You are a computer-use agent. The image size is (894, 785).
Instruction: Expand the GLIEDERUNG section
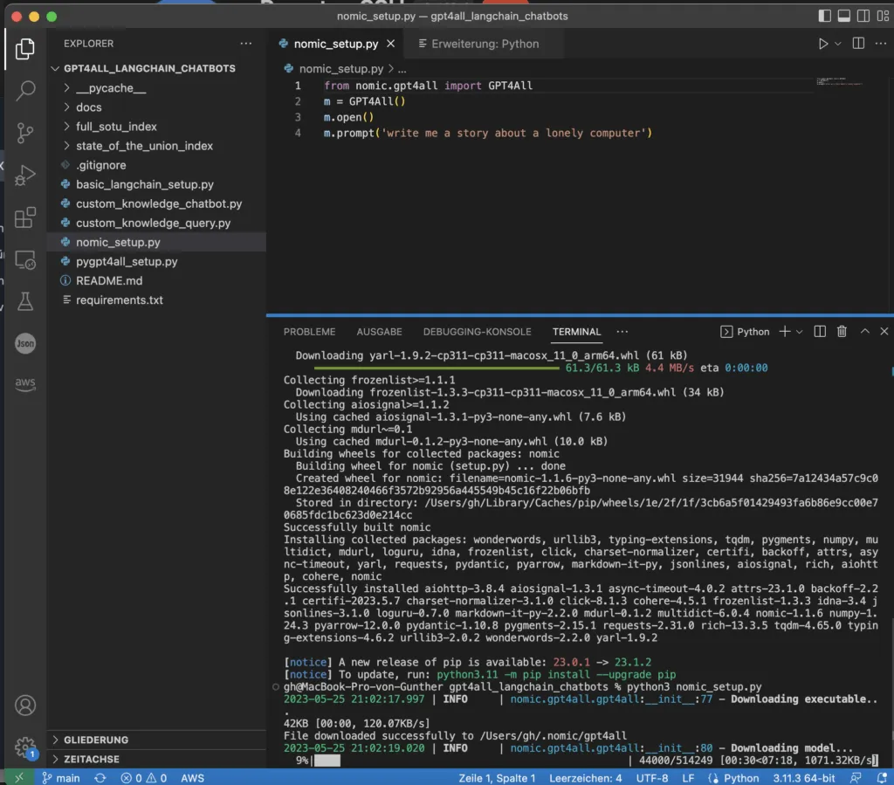pos(155,740)
